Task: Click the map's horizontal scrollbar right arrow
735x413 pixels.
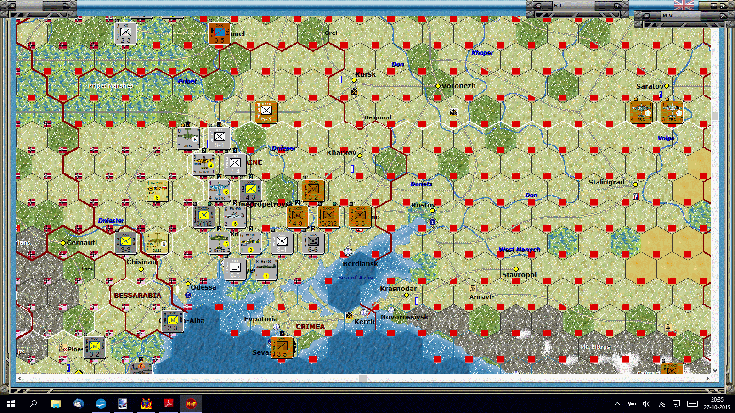Action: (707, 378)
